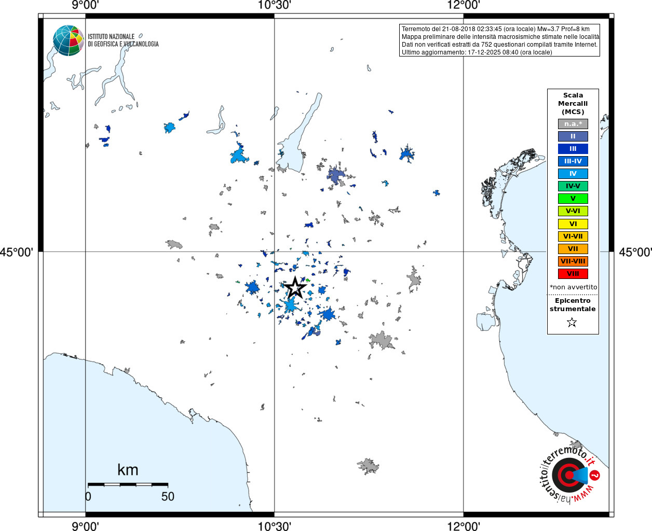This screenshot has height=531, width=652.
Task: Select the n.a.* gray legend swatch
Action: [x=573, y=124]
